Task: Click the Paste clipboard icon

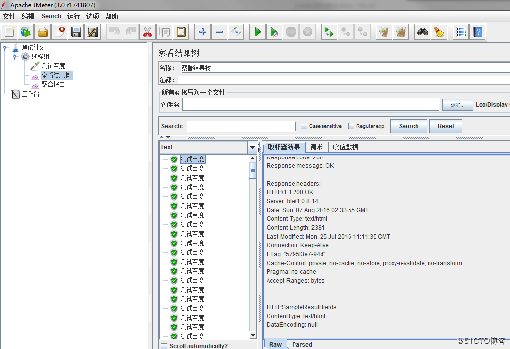Action: pyautogui.click(x=181, y=32)
